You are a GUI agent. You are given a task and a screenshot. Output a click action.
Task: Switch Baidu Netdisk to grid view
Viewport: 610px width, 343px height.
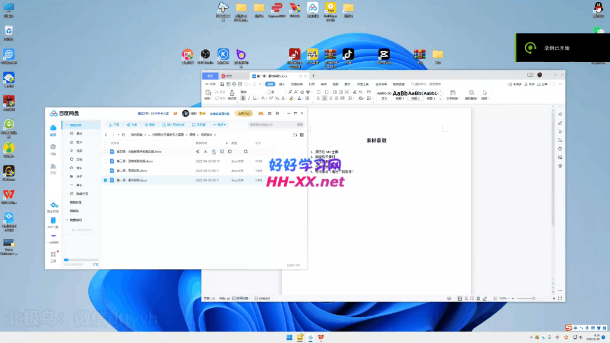[x=302, y=135]
